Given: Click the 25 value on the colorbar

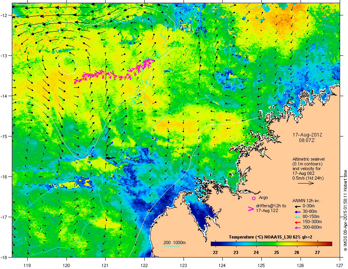Looking at the screenshot, I should (276, 252).
